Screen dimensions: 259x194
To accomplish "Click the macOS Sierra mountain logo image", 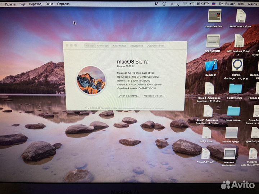I will pyautogui.click(x=91, y=80).
